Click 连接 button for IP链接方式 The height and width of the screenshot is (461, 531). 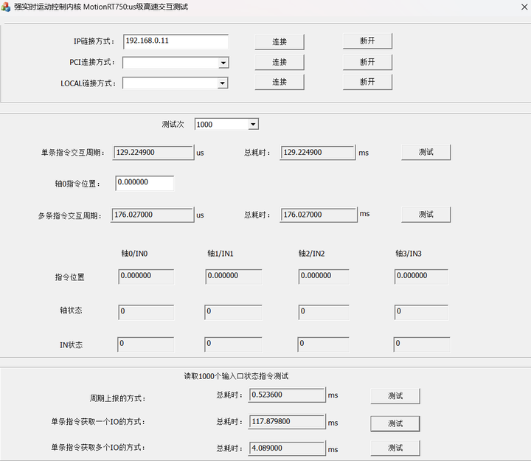[x=280, y=41]
